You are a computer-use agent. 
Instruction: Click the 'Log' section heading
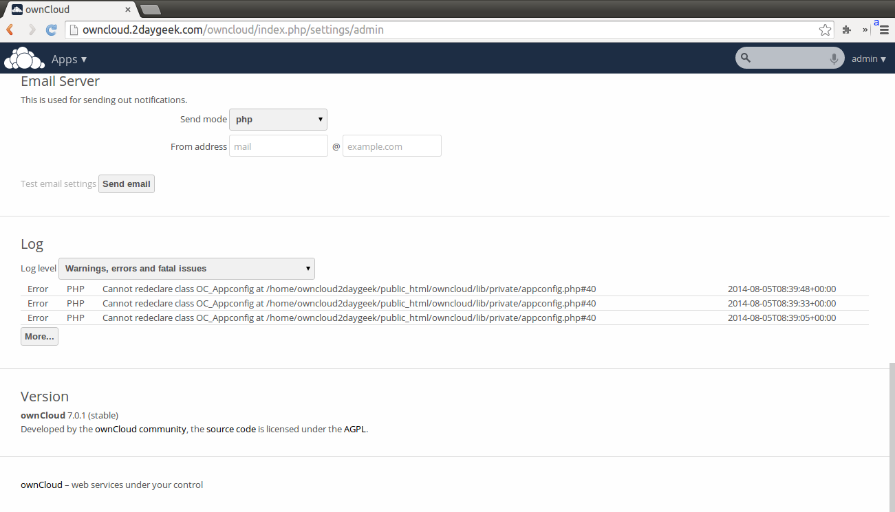click(x=32, y=244)
